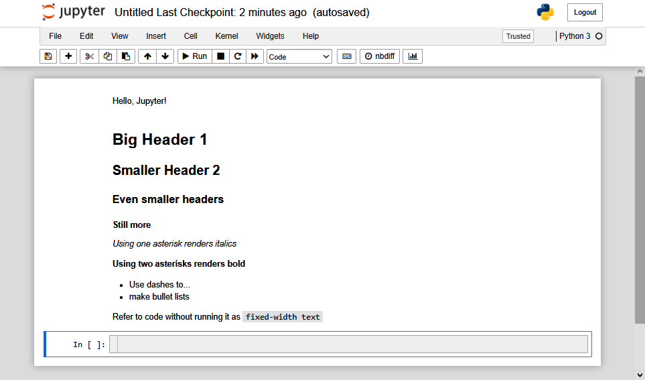This screenshot has height=380, width=645.
Task: Run the selected cell
Action: coord(194,56)
